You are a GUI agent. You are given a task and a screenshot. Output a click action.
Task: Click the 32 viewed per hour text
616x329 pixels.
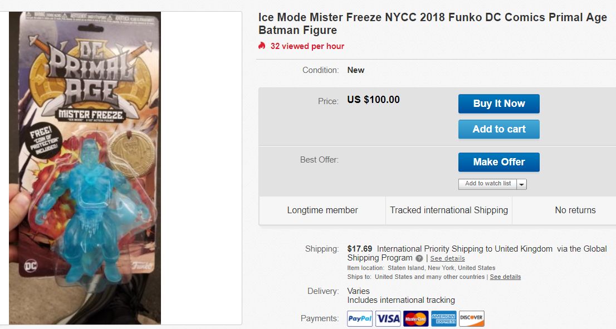click(307, 46)
